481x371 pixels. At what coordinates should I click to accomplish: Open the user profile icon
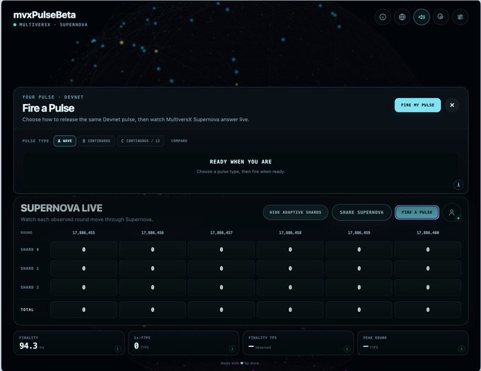(451, 212)
